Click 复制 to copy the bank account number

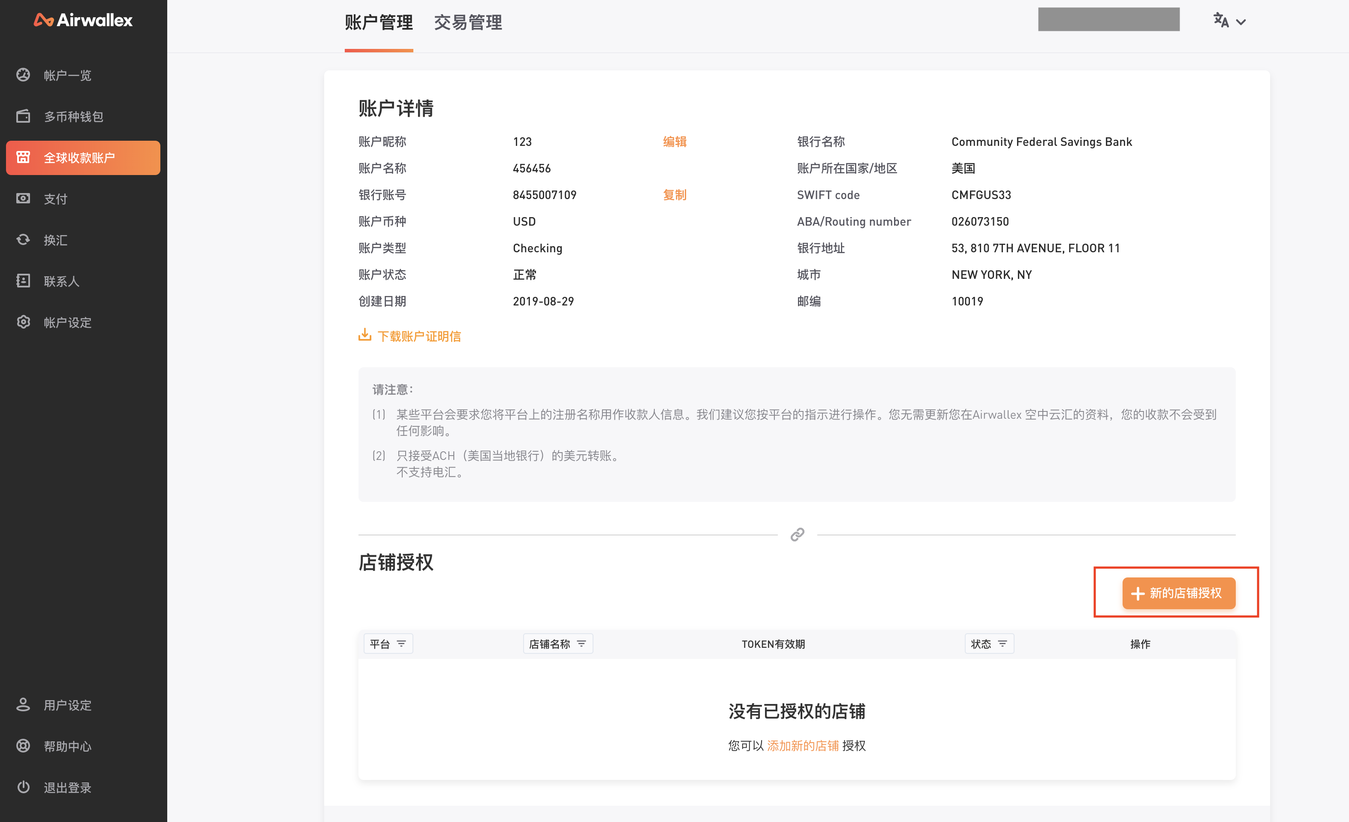tap(674, 195)
